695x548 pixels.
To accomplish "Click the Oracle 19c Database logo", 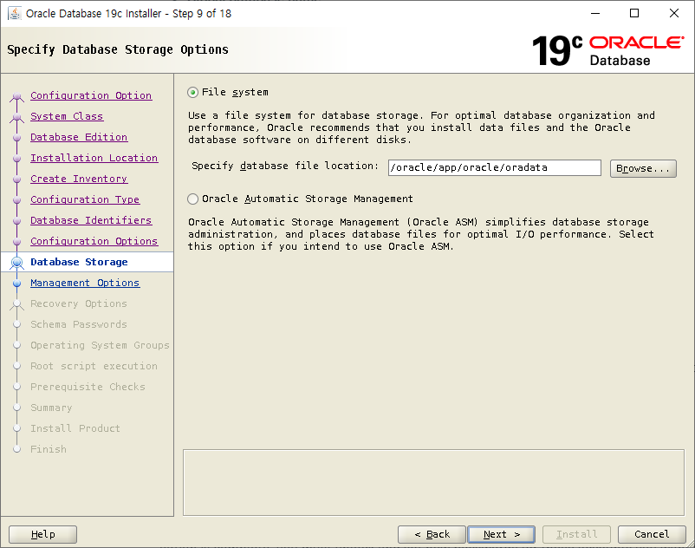I will click(x=607, y=50).
